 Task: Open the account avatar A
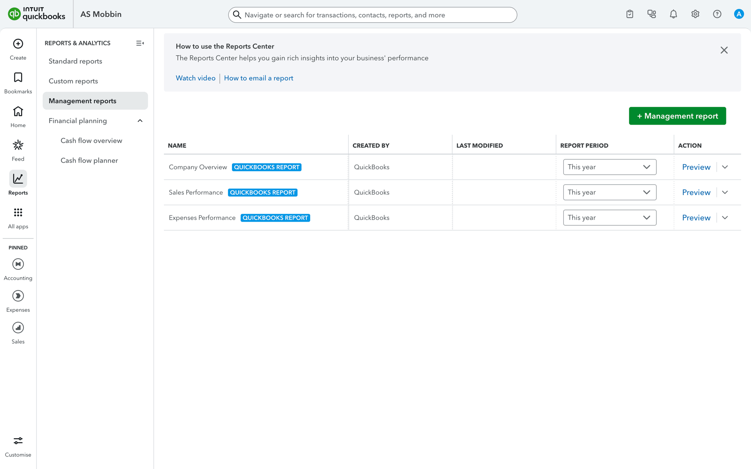coord(739,14)
